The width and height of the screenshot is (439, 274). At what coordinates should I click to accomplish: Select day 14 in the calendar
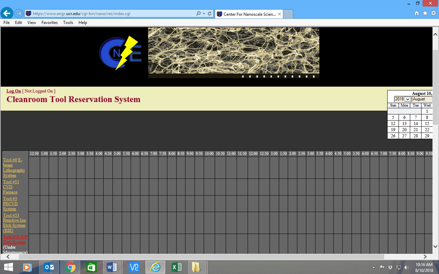click(x=415, y=124)
